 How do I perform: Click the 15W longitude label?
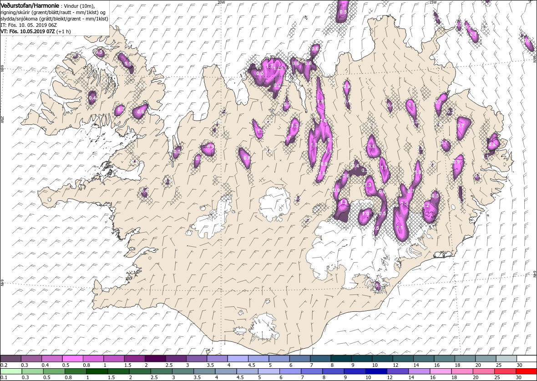click(433, 2)
